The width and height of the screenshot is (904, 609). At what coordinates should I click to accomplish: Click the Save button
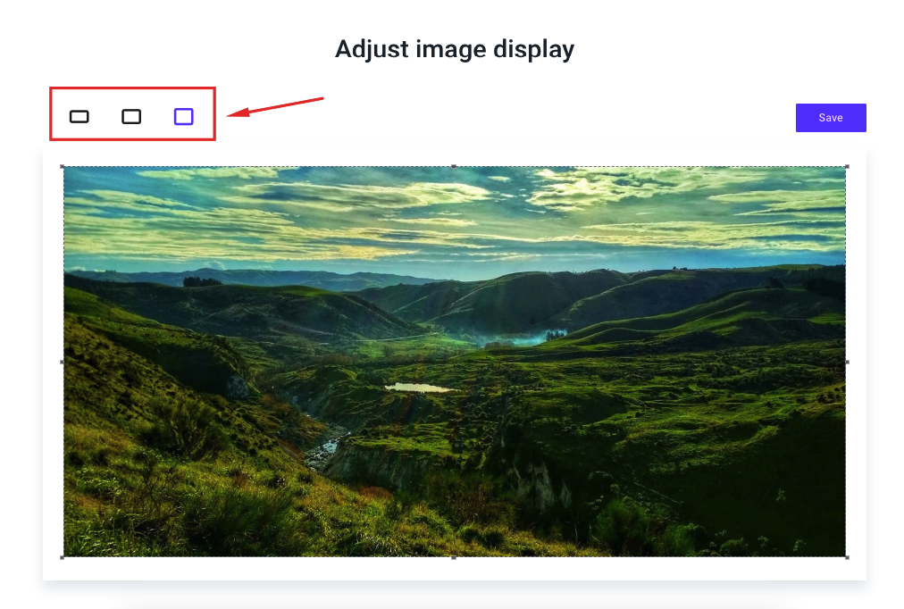point(831,118)
